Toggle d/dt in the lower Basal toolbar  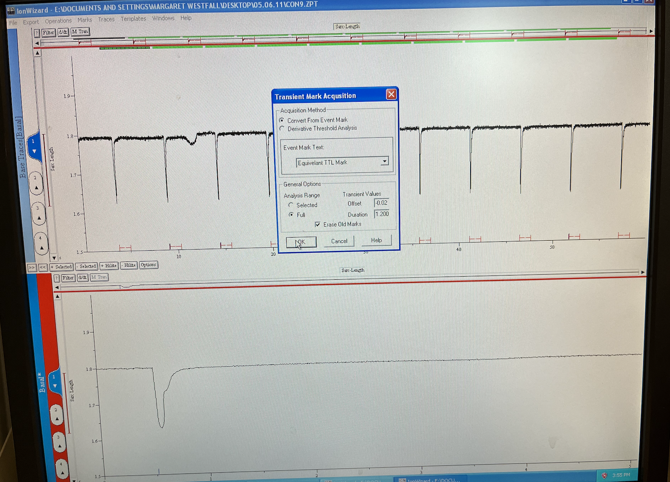82,277
